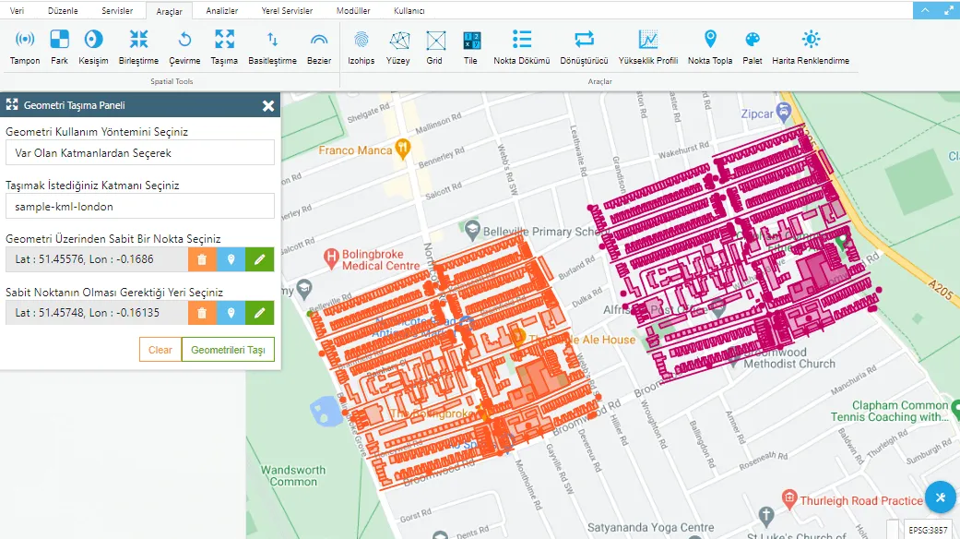Viewport: 960px width, 539px height.
Task: Open the Fark difference tool
Action: (59, 47)
